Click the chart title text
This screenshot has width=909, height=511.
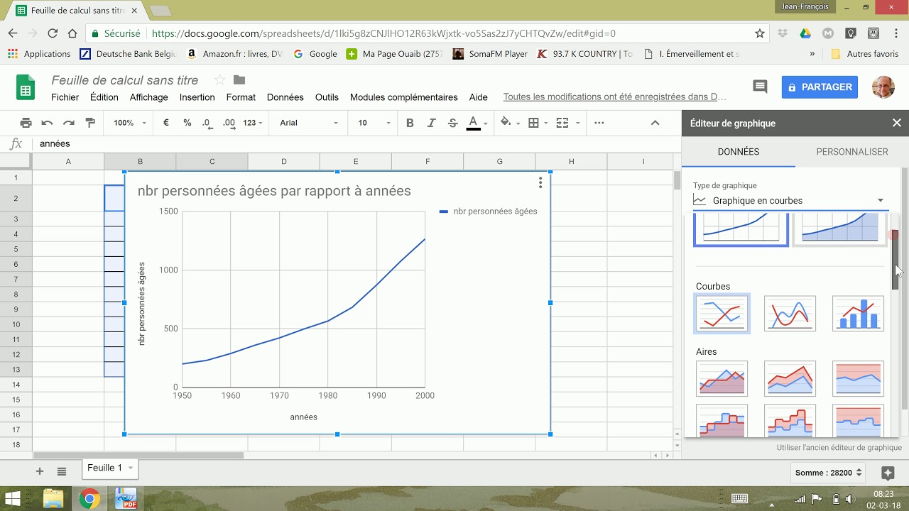click(x=274, y=191)
